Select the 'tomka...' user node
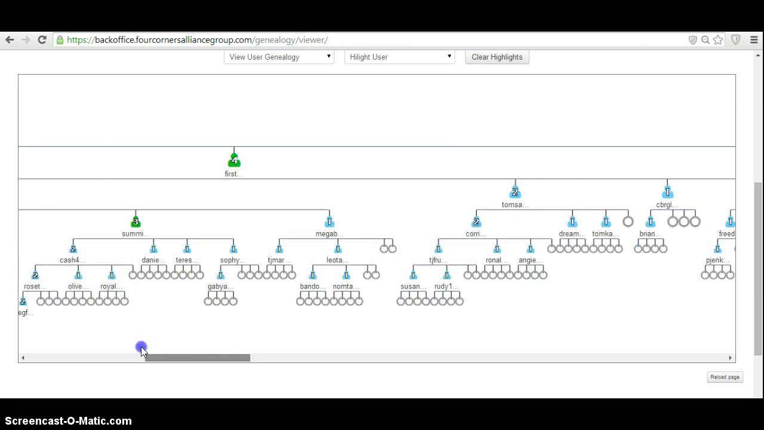Screen dimensions: 764x430 [x=606, y=222]
